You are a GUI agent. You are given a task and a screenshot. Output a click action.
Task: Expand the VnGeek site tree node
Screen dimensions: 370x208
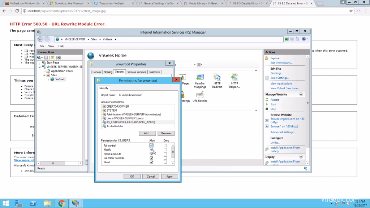tap(48, 79)
